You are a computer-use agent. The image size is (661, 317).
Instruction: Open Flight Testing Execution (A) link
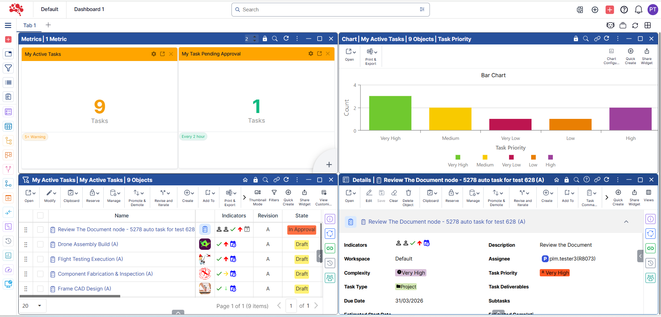click(90, 259)
